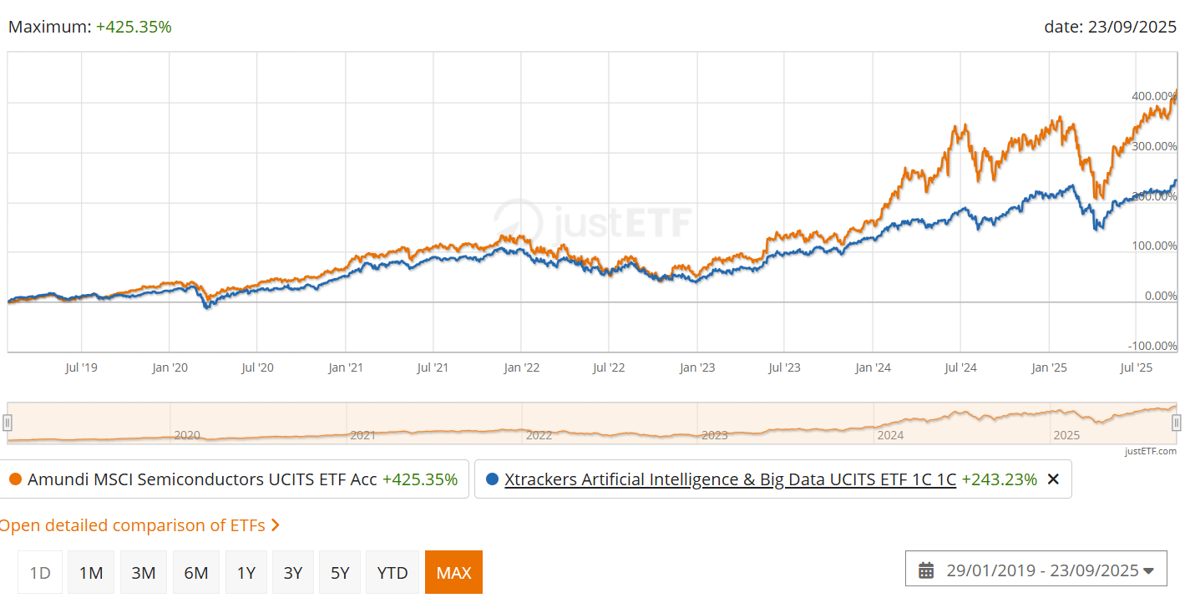Click right handle of range navigator
1190x603 pixels.
coord(1176,423)
